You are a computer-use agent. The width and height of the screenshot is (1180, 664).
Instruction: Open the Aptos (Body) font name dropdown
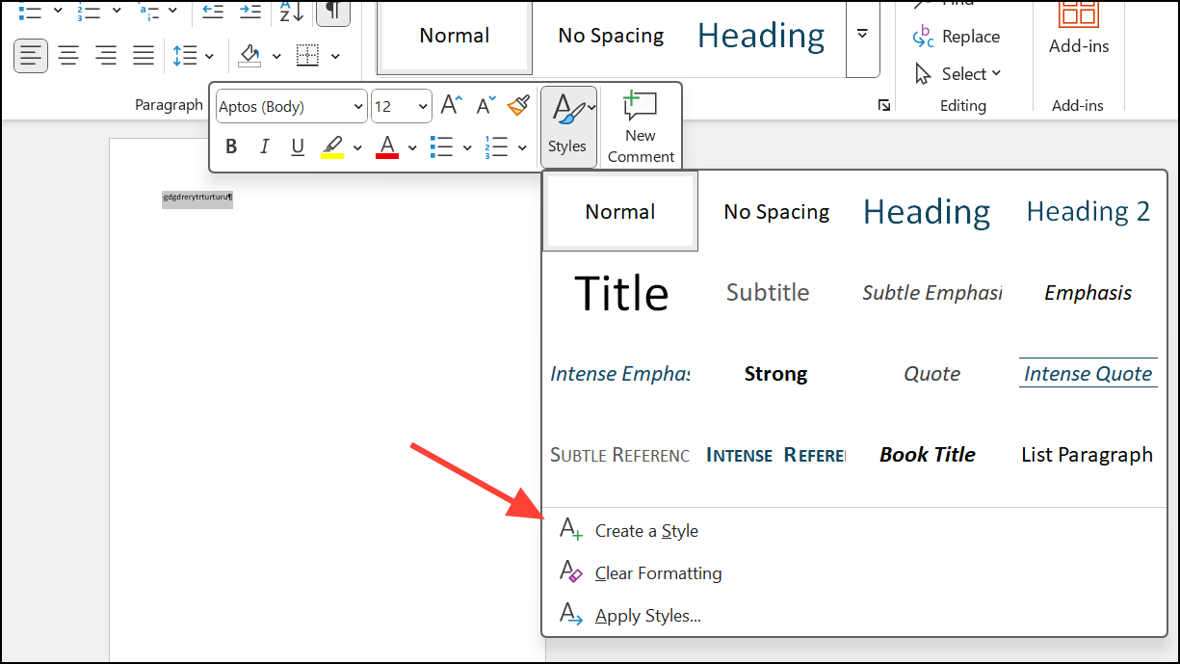358,107
